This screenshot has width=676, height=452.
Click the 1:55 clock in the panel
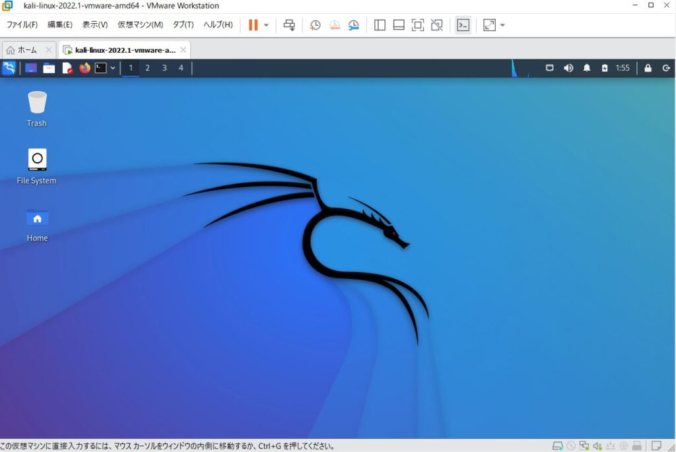coord(623,68)
